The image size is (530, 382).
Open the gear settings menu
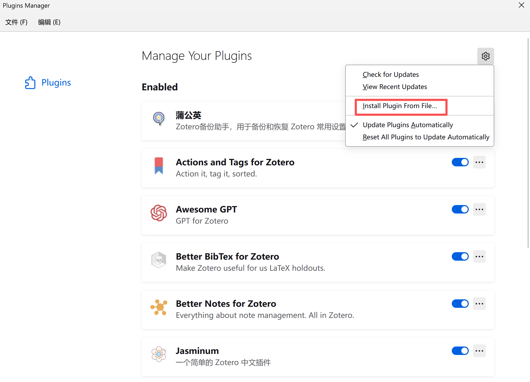click(x=485, y=56)
